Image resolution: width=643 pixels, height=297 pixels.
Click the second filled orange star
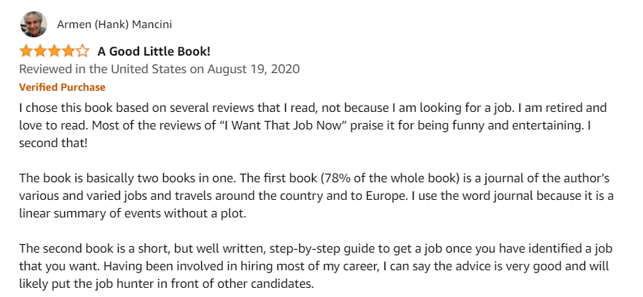tap(40, 51)
